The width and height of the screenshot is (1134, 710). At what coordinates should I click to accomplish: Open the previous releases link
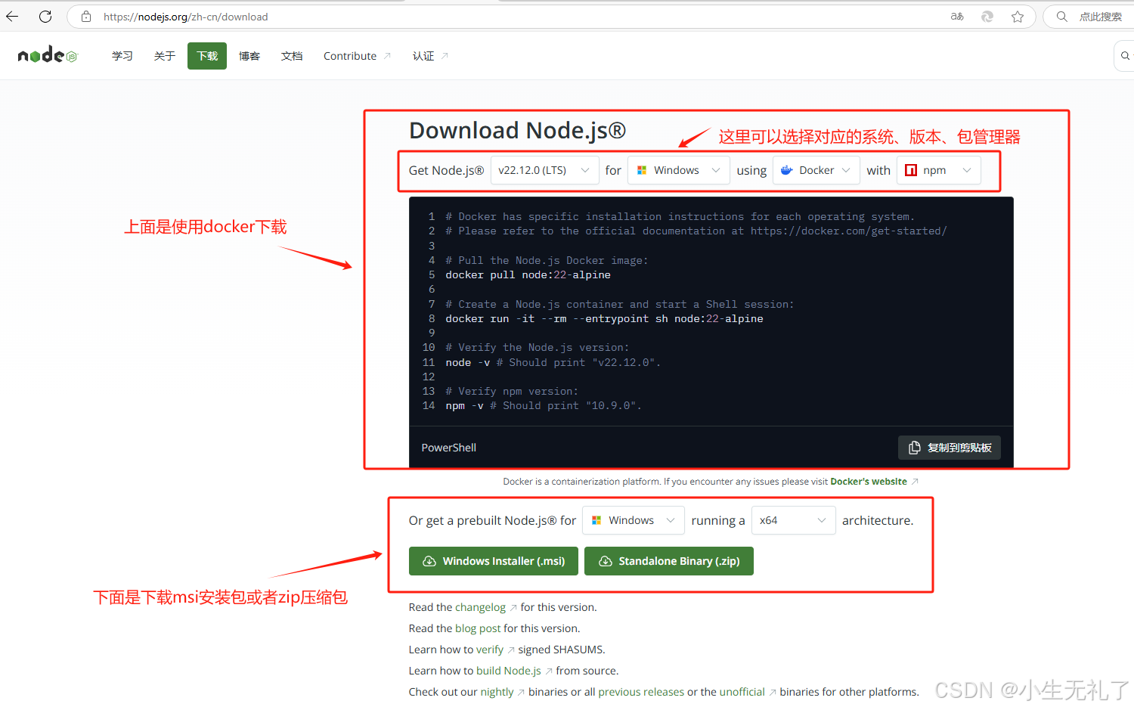coord(641,692)
